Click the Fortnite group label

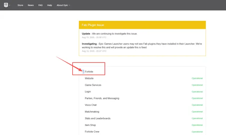tap(89, 72)
